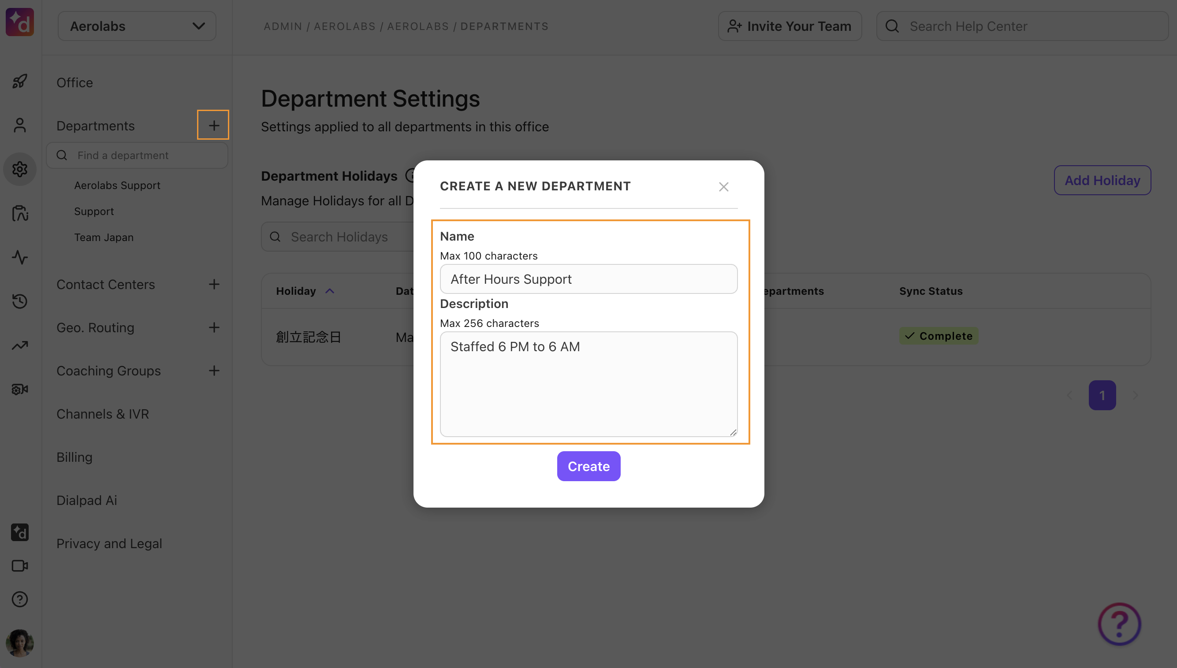The width and height of the screenshot is (1177, 668).
Task: Open the Geo. Routing section
Action: pyautogui.click(x=96, y=327)
